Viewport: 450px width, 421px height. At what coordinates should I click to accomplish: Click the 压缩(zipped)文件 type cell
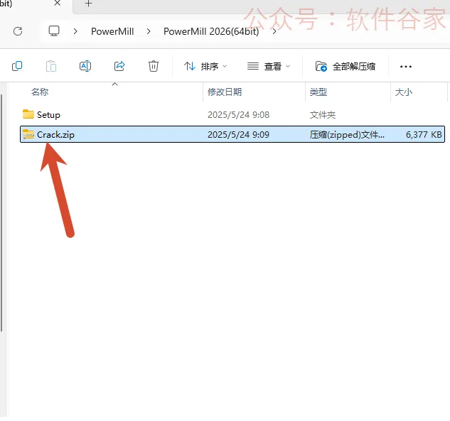[x=347, y=134]
